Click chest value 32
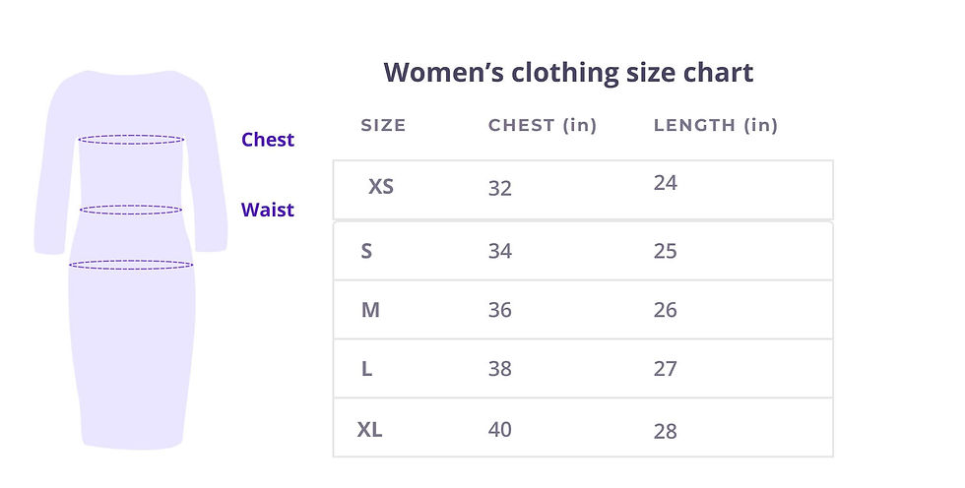This screenshot has height=488, width=965. tap(500, 188)
